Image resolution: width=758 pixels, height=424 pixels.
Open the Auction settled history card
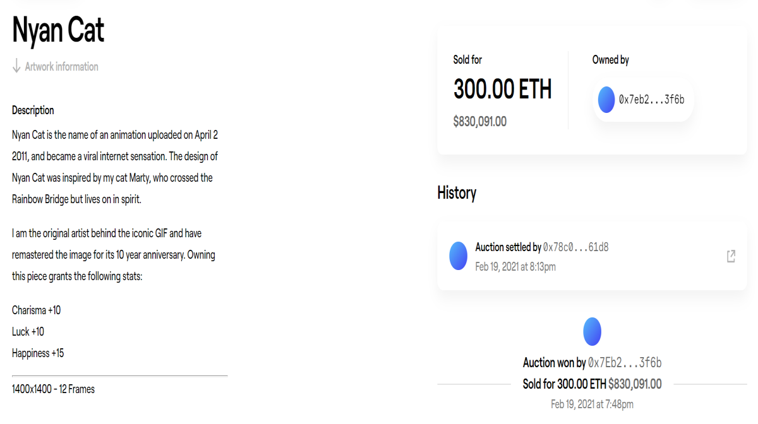click(592, 256)
